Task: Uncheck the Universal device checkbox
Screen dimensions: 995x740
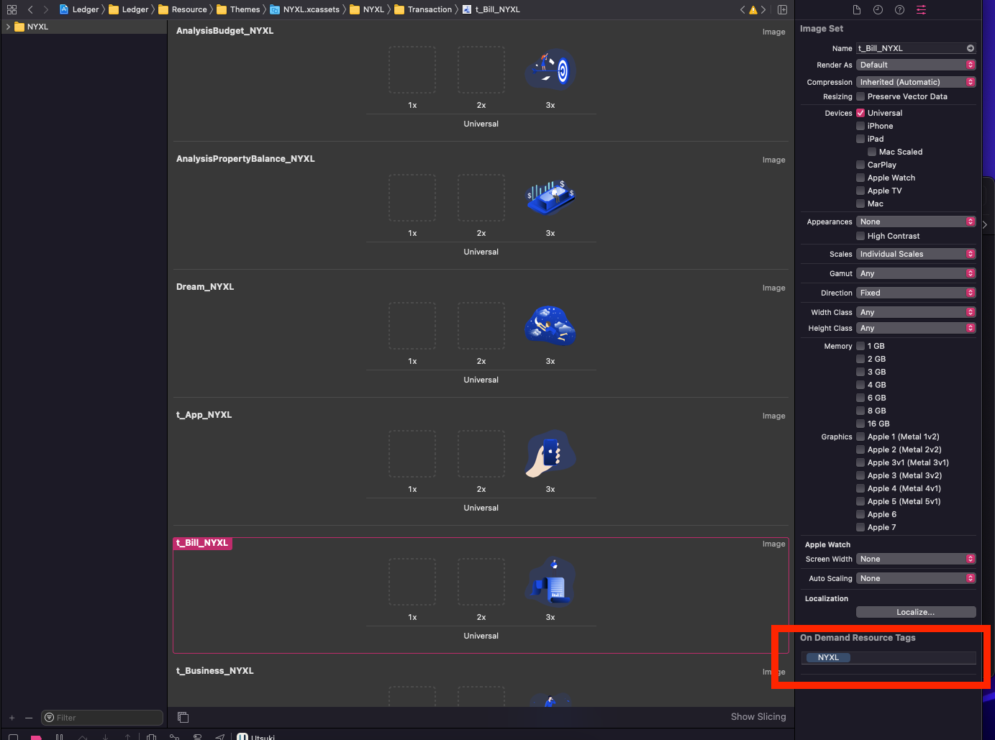Action: pos(860,113)
